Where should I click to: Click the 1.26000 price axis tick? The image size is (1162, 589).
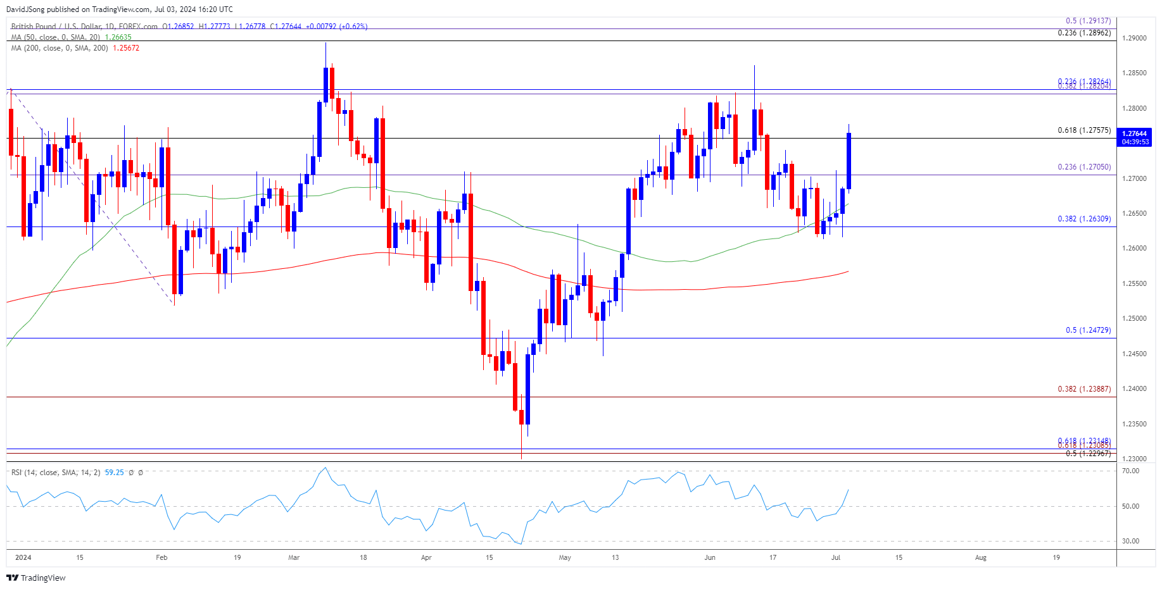[1134, 249]
